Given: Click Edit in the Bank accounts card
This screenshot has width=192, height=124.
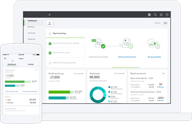Looking at the screenshot, I should click(163, 73).
